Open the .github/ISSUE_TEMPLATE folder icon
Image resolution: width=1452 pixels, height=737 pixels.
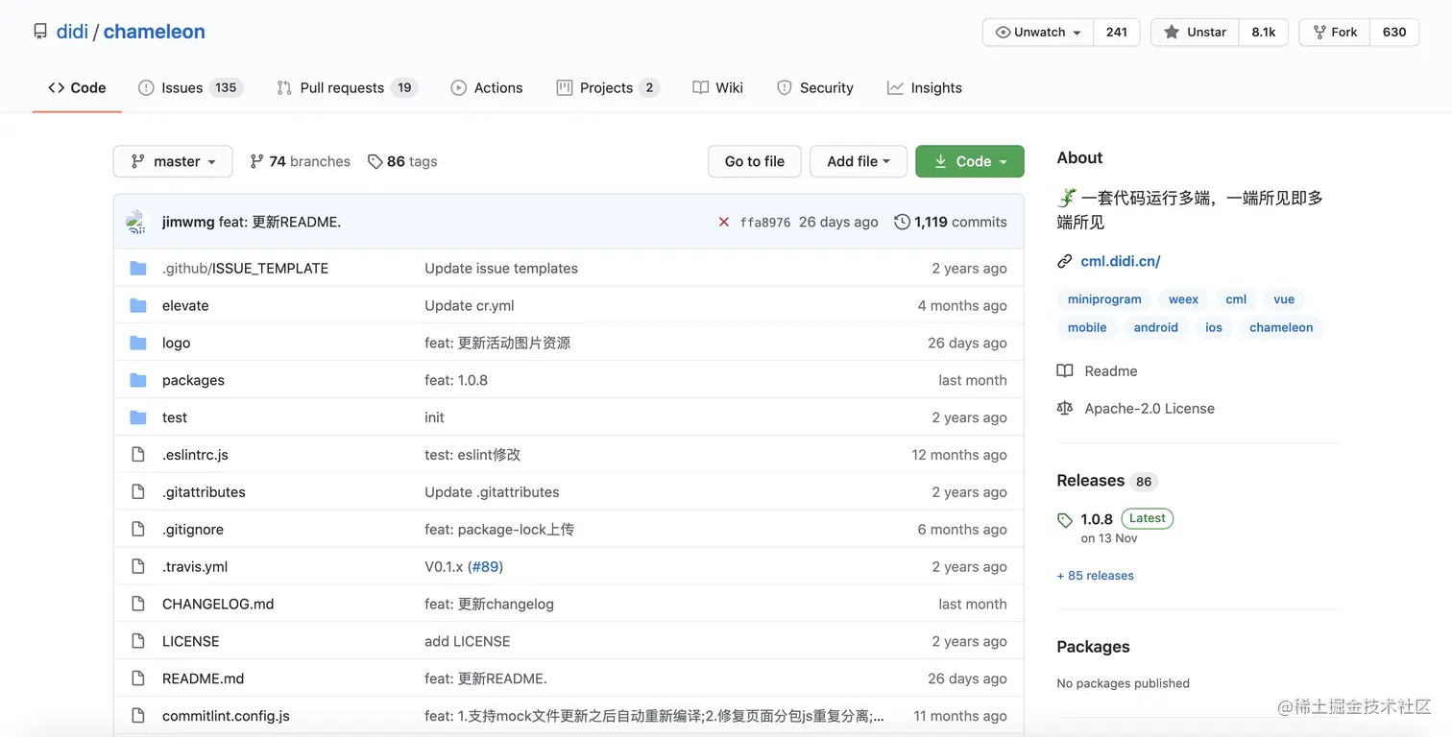(138, 268)
